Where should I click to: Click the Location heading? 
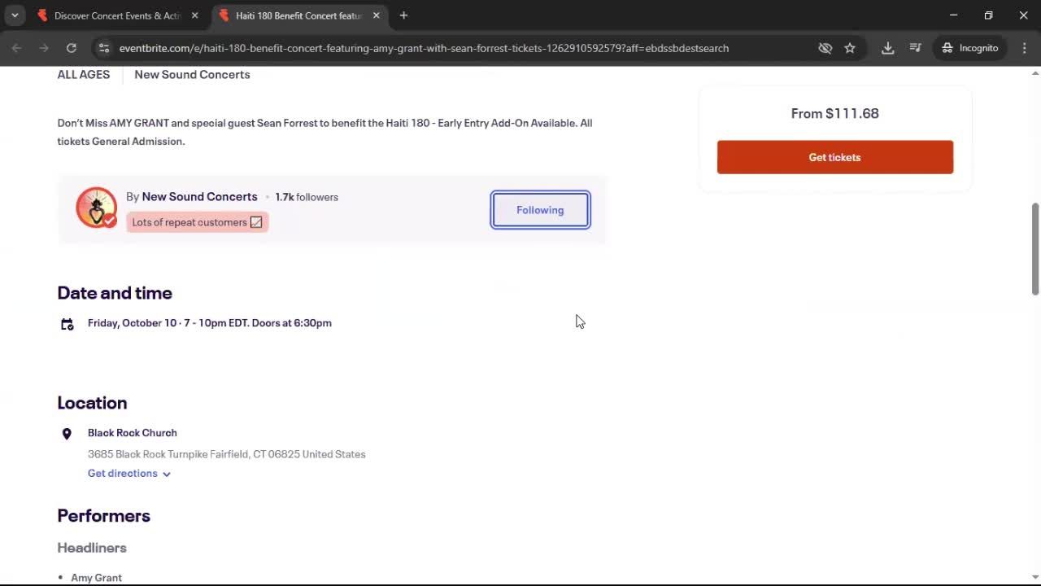(x=92, y=403)
